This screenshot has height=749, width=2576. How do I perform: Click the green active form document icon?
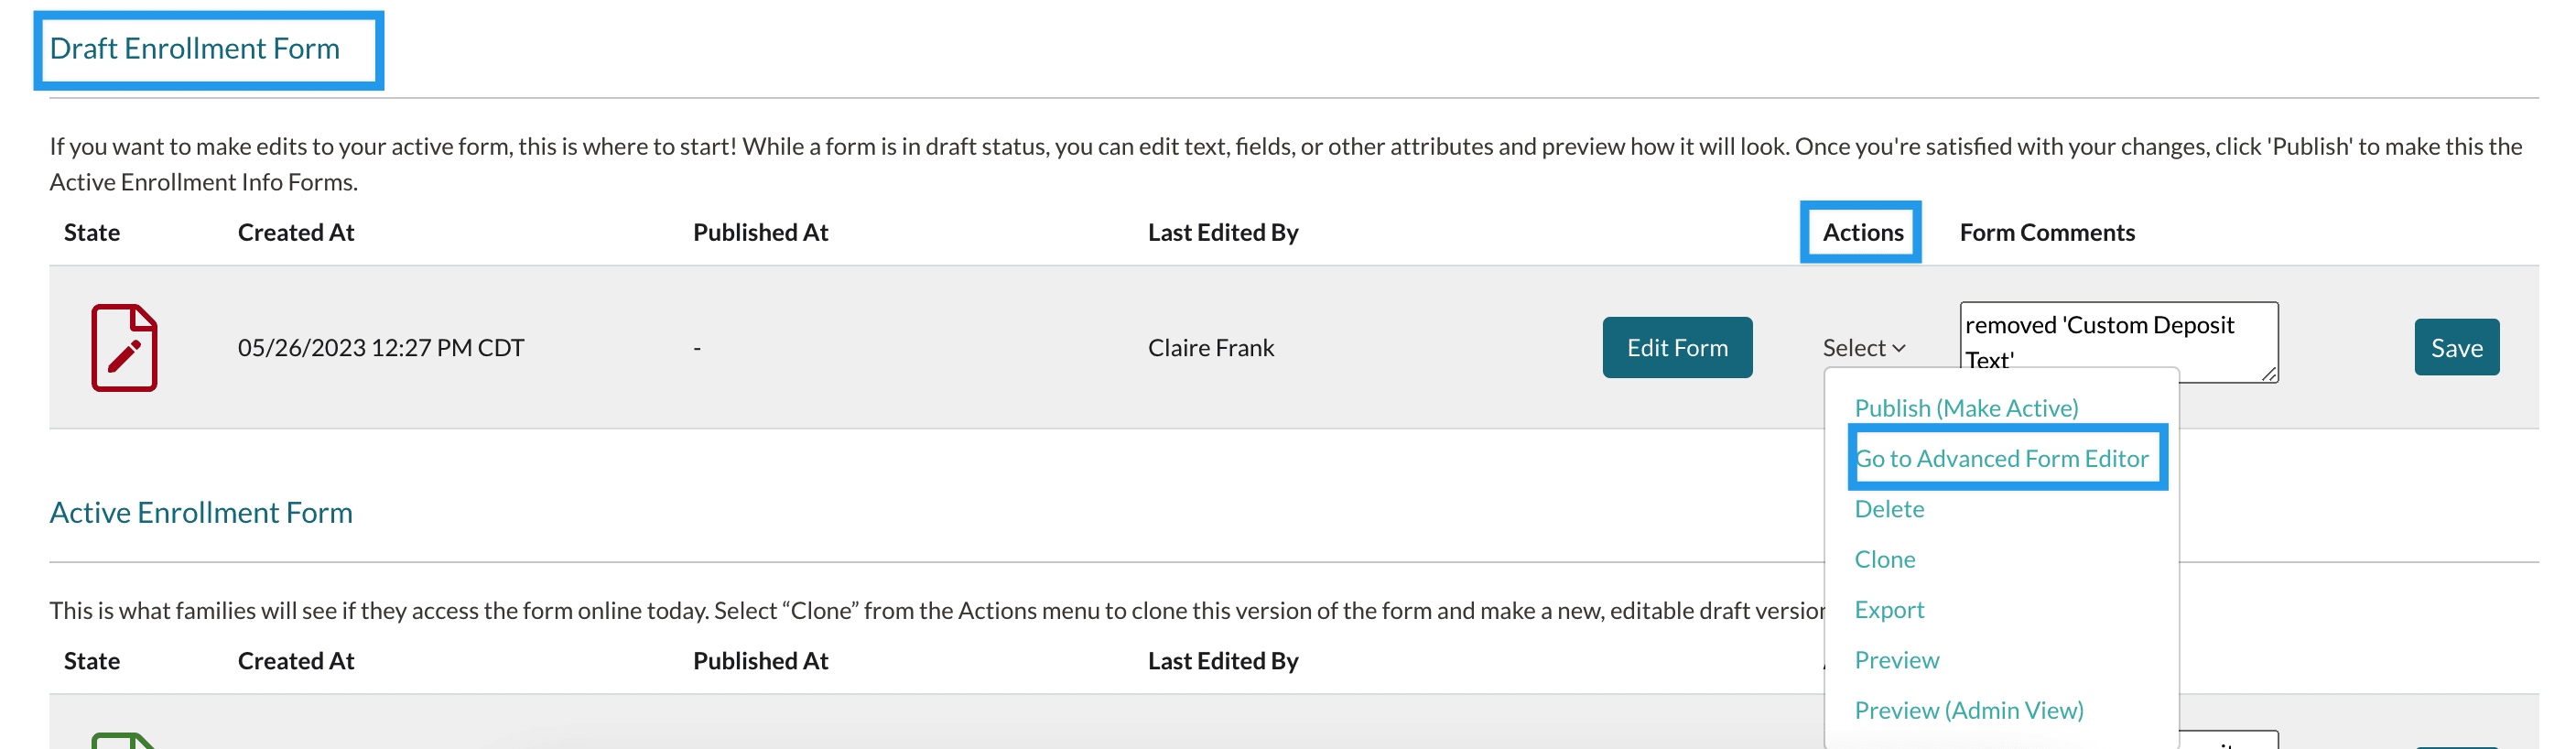[x=122, y=741]
